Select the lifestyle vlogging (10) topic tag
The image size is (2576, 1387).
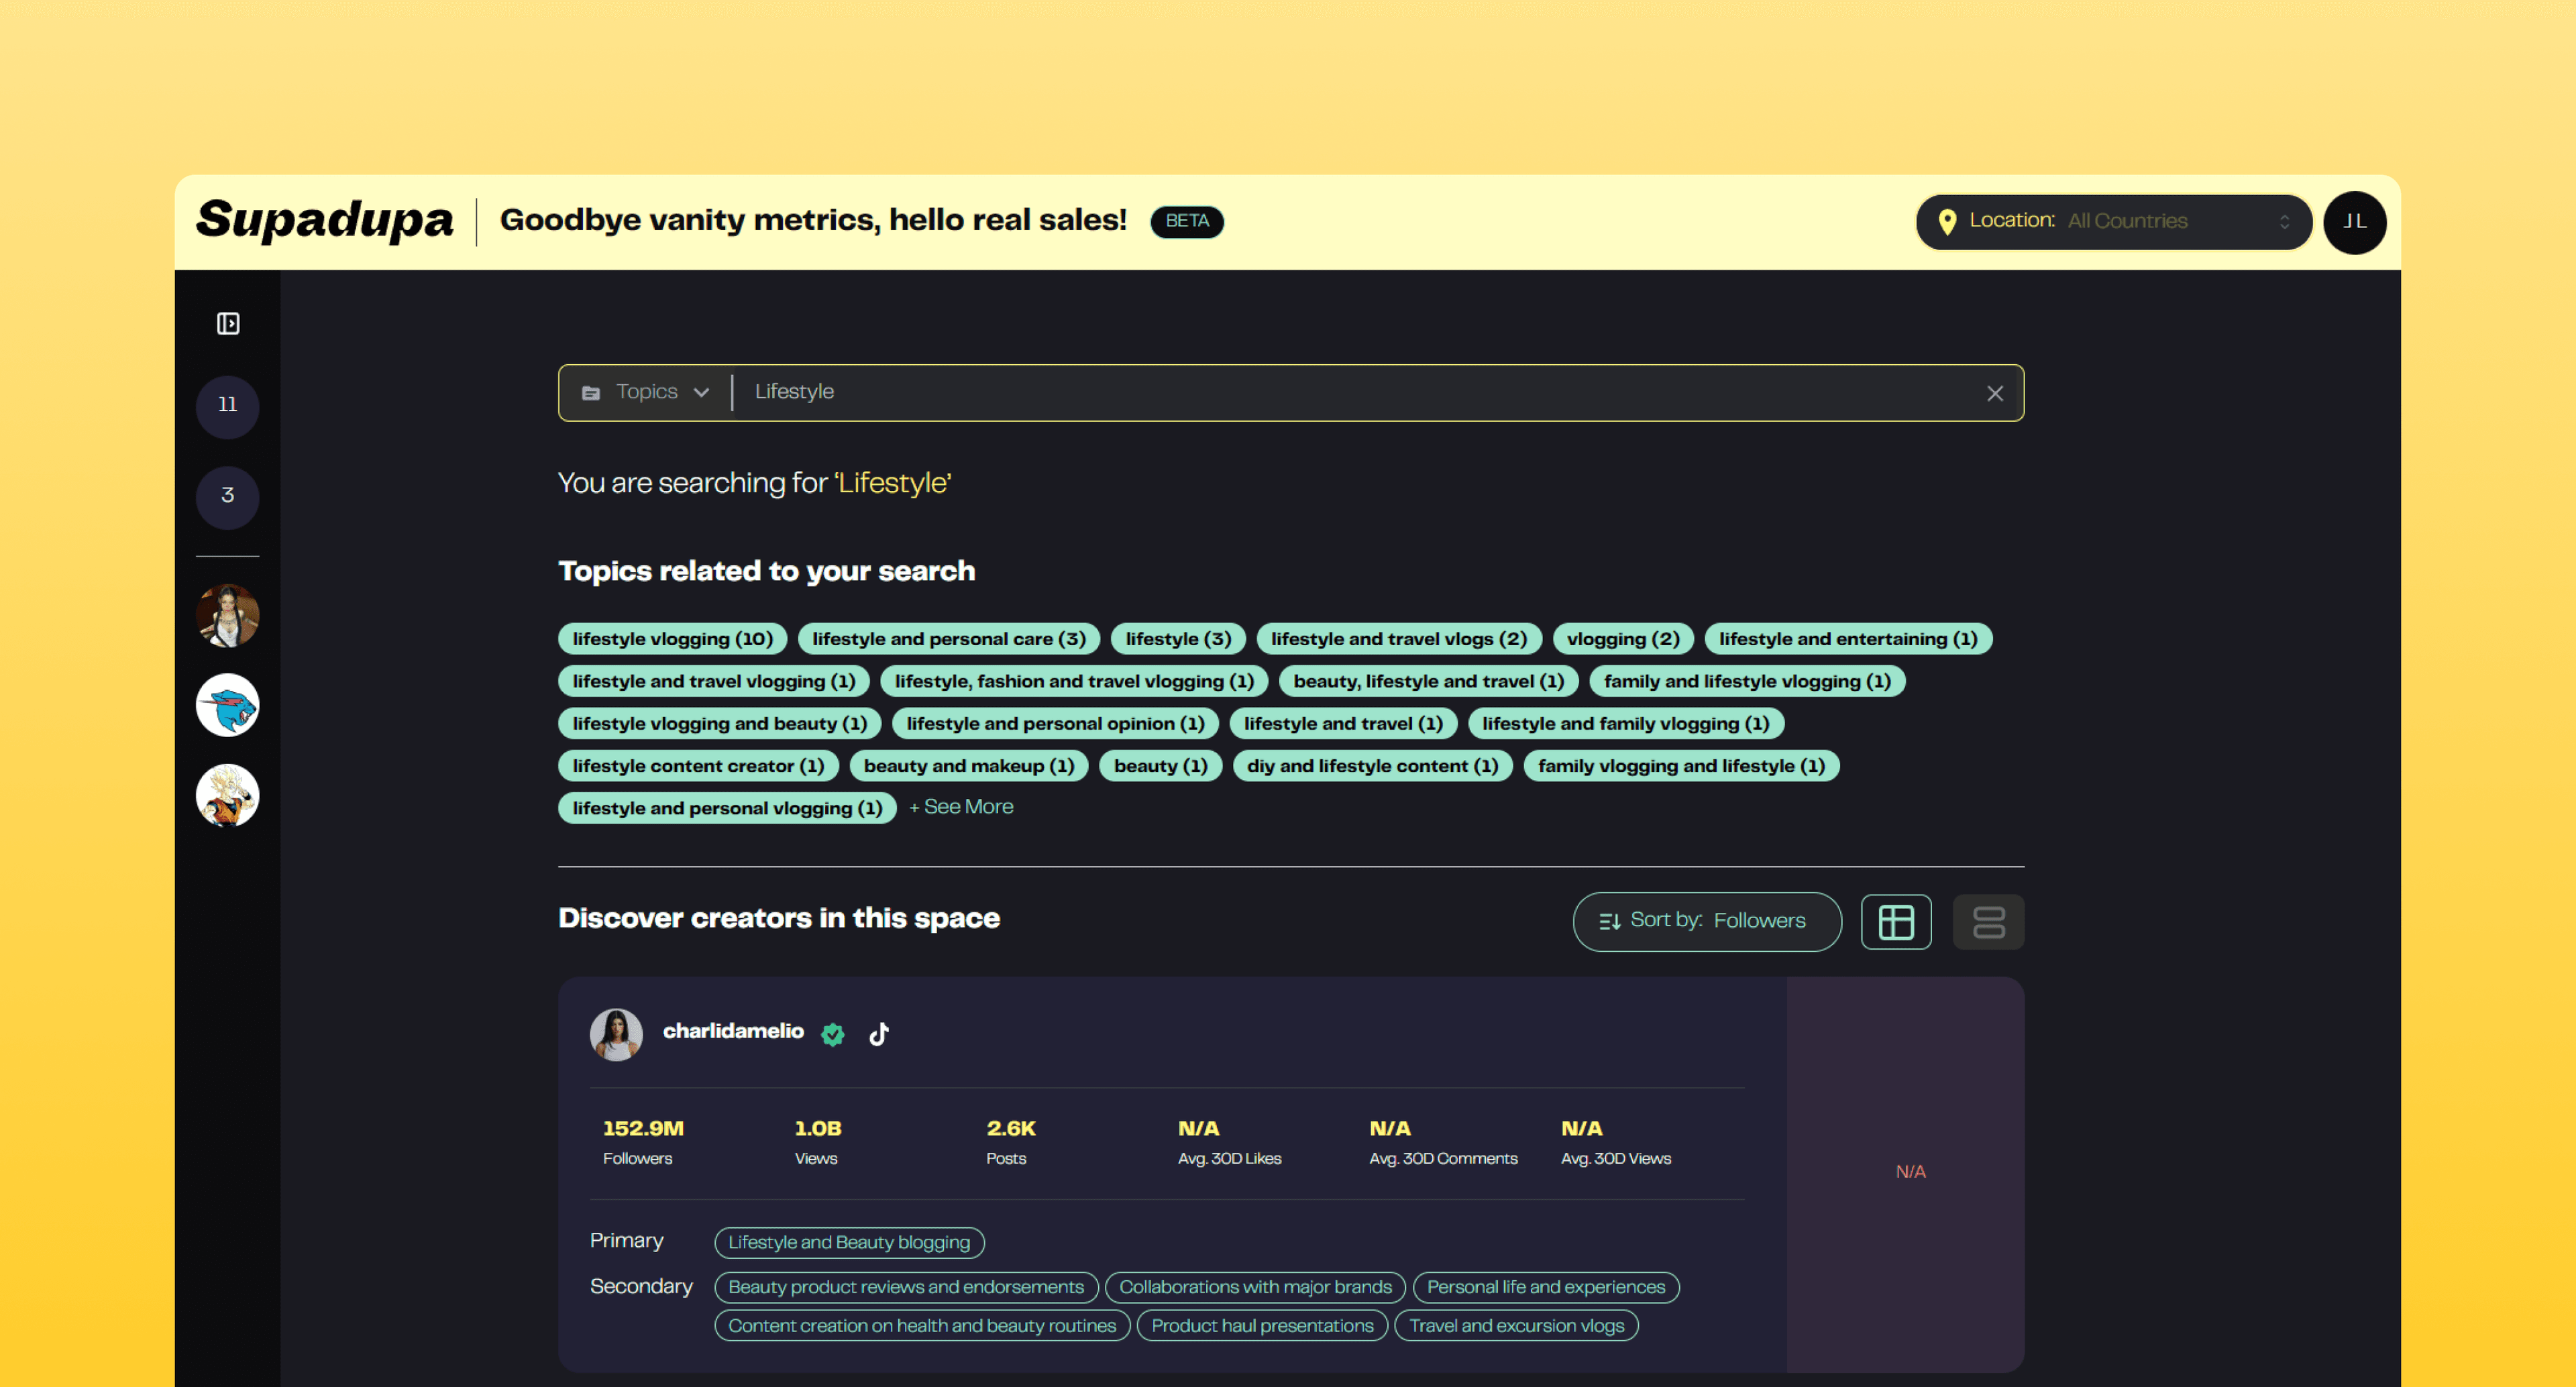pos(672,639)
